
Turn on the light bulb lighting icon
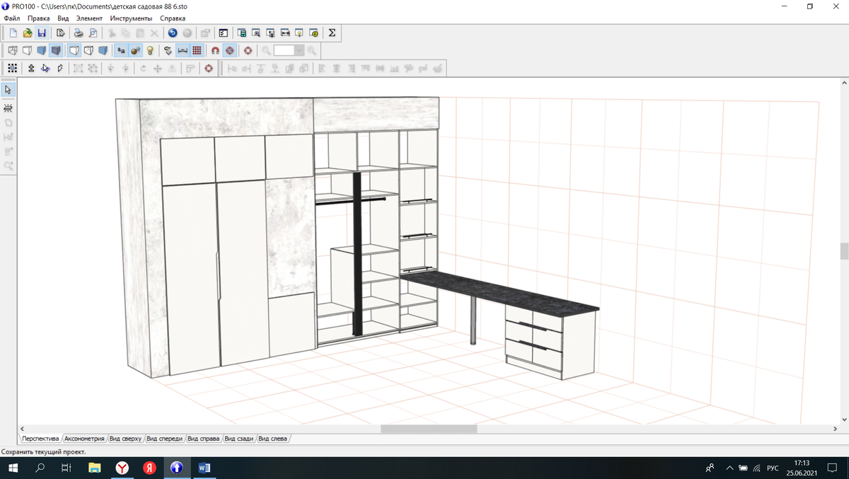[x=150, y=50]
